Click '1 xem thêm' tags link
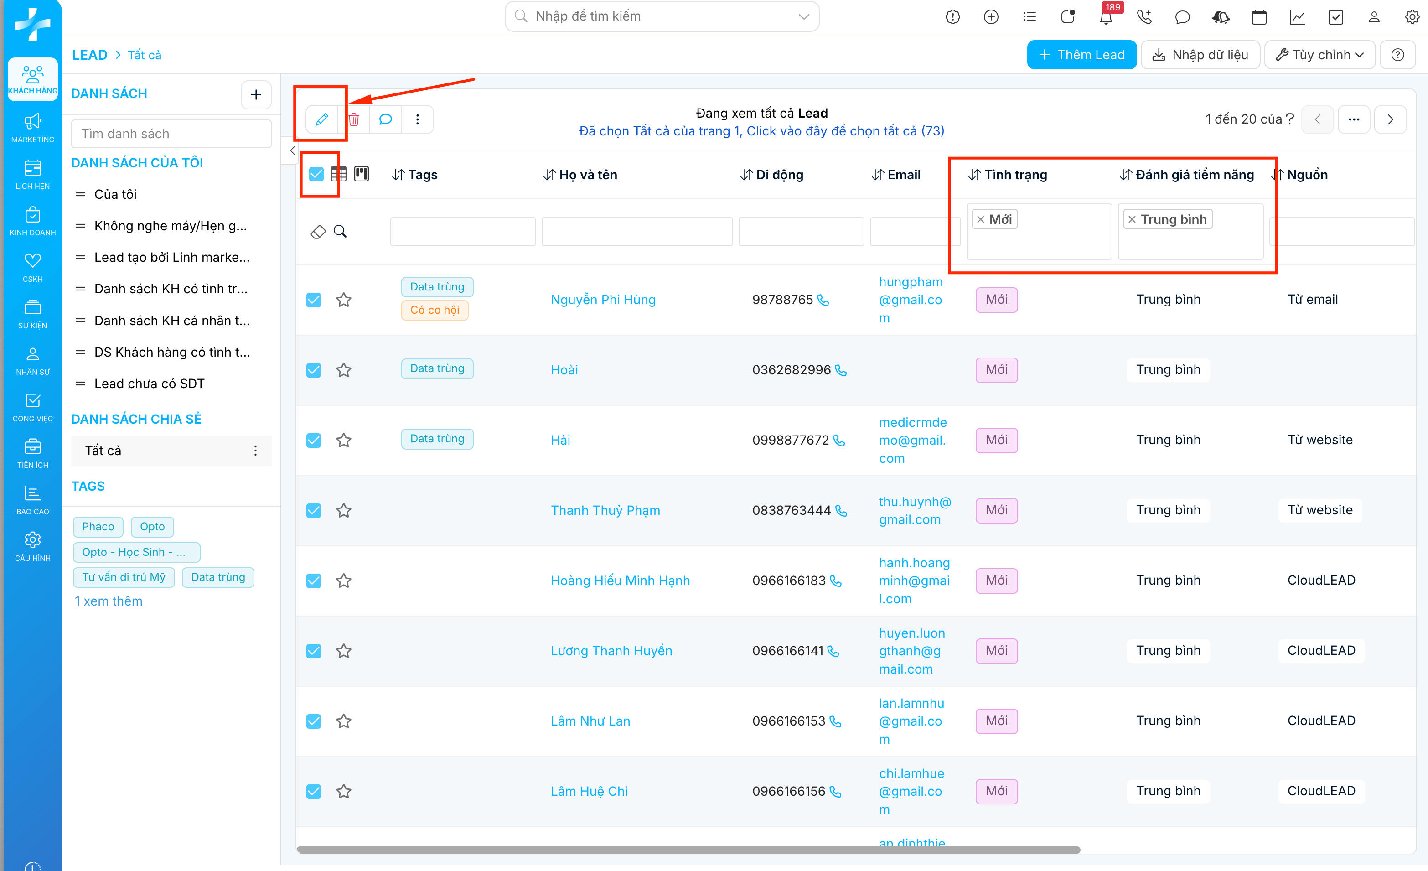 coord(109,601)
